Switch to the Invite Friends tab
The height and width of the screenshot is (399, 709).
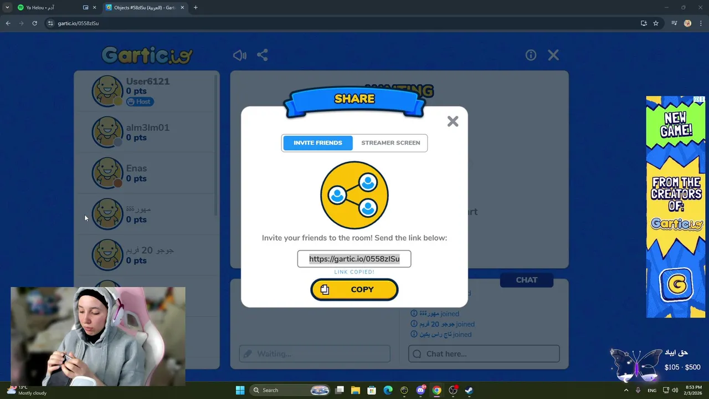[x=317, y=143]
